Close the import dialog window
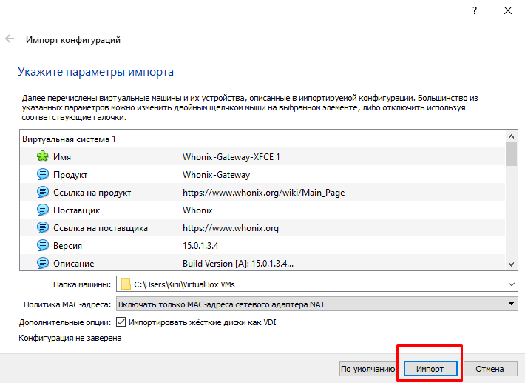 tap(508, 10)
